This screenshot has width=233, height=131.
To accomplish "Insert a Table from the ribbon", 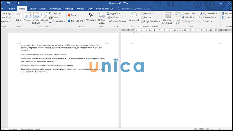I will 18,18.
